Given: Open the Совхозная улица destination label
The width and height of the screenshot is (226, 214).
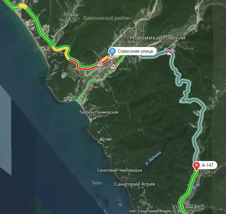Looking at the screenshot, I should [135, 51].
